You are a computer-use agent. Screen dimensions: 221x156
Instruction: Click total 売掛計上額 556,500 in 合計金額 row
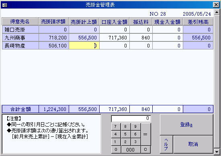[x=84, y=109]
